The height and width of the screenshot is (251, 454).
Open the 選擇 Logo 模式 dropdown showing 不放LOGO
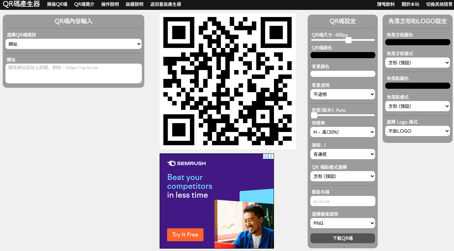(418, 131)
